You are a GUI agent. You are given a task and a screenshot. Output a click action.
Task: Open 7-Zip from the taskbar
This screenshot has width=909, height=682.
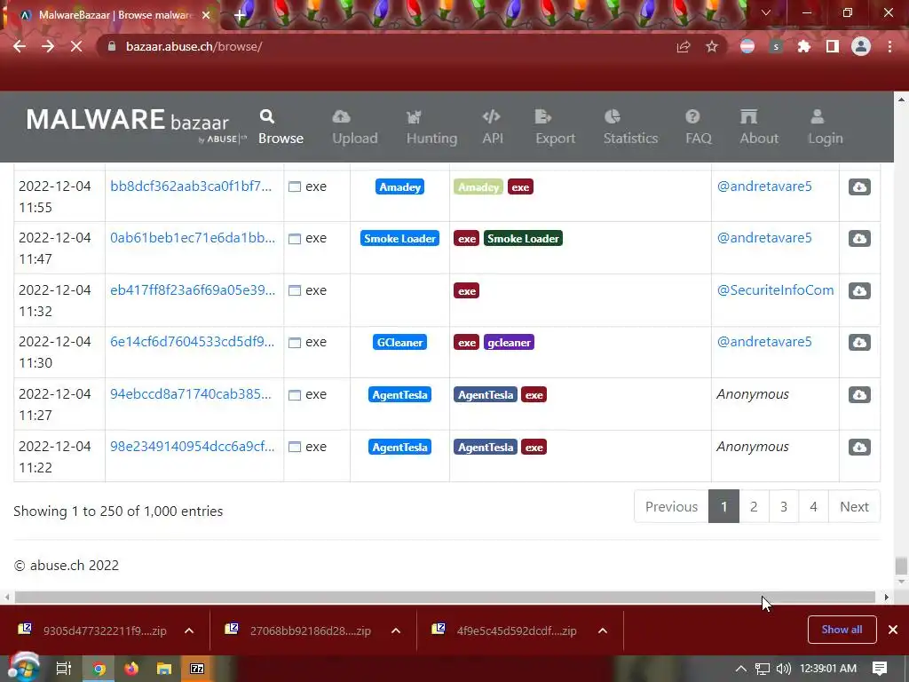point(197,669)
